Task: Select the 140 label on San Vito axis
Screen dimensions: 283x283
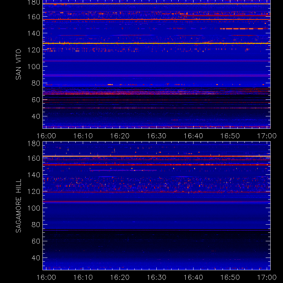Action: pos(34,33)
